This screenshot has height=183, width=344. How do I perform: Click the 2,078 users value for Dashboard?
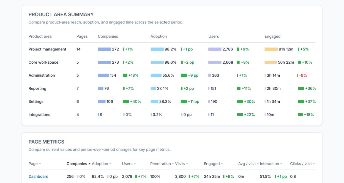(x=127, y=176)
